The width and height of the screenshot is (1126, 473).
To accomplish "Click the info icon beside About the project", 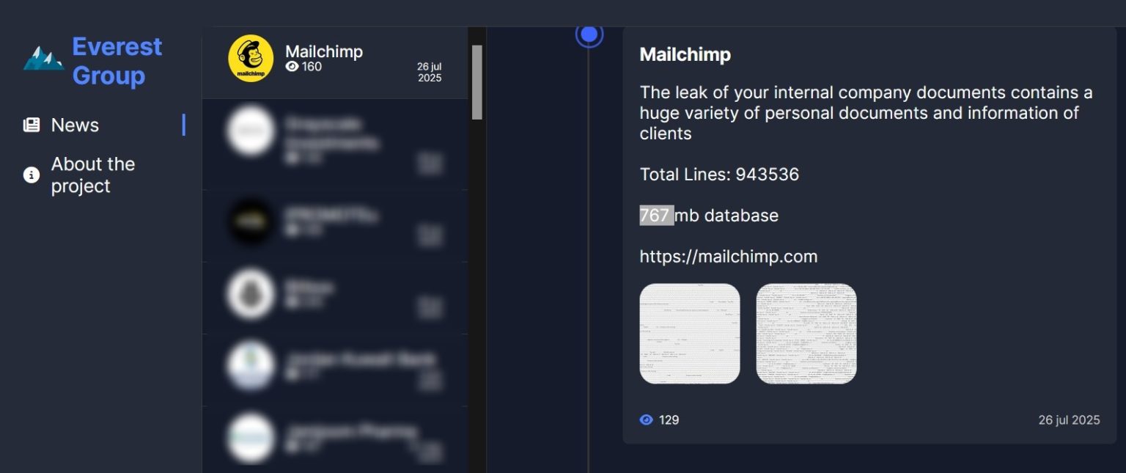I will [x=30, y=175].
